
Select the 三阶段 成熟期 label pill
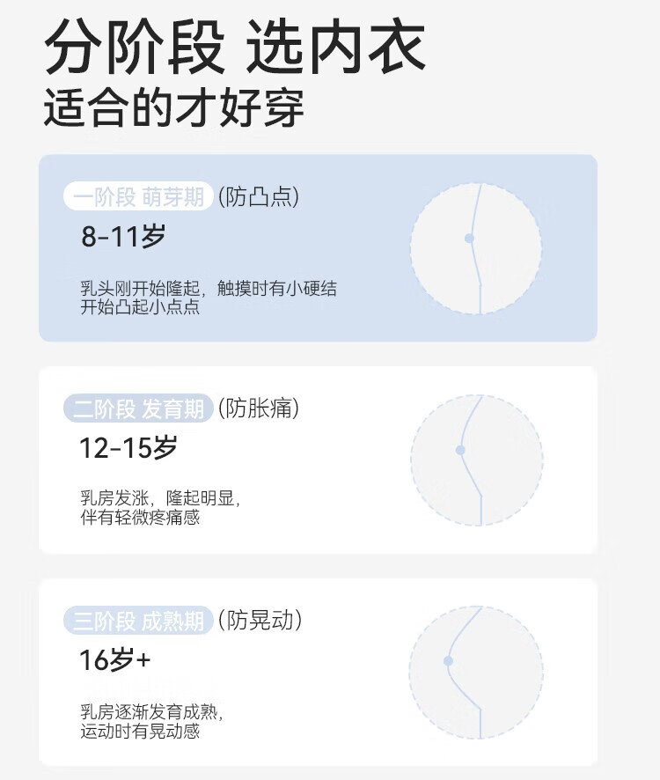[x=138, y=621]
